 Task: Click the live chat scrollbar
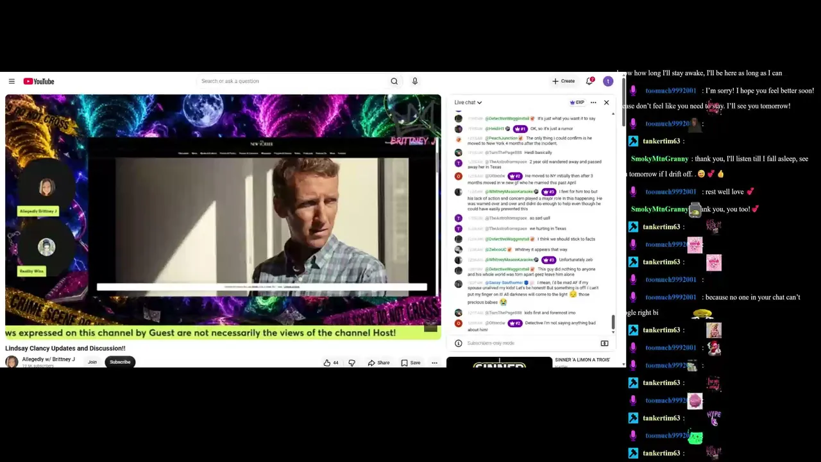click(x=613, y=323)
